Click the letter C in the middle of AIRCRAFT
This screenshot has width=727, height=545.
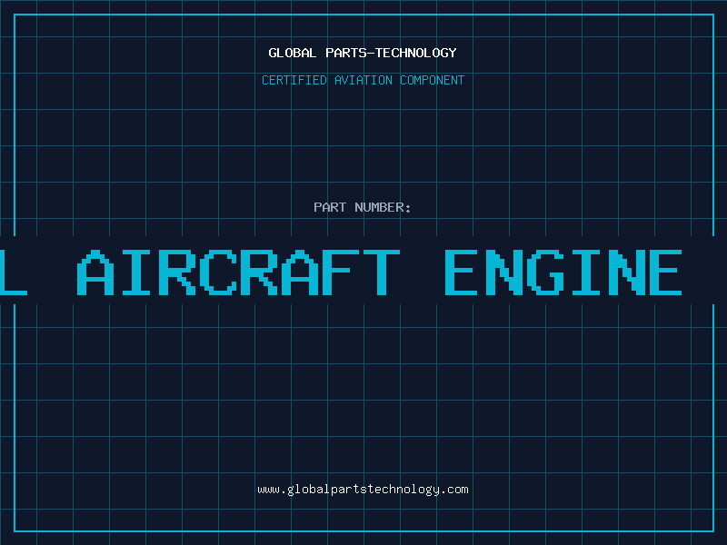click(x=220, y=272)
